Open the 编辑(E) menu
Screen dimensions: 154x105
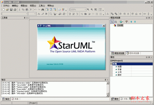tap(15, 6)
